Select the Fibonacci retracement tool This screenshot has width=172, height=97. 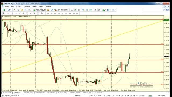(27, 13)
